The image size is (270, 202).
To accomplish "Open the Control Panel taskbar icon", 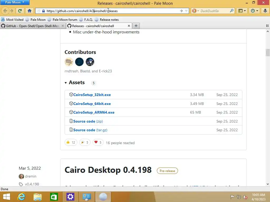I will pyautogui.click(x=86, y=197).
